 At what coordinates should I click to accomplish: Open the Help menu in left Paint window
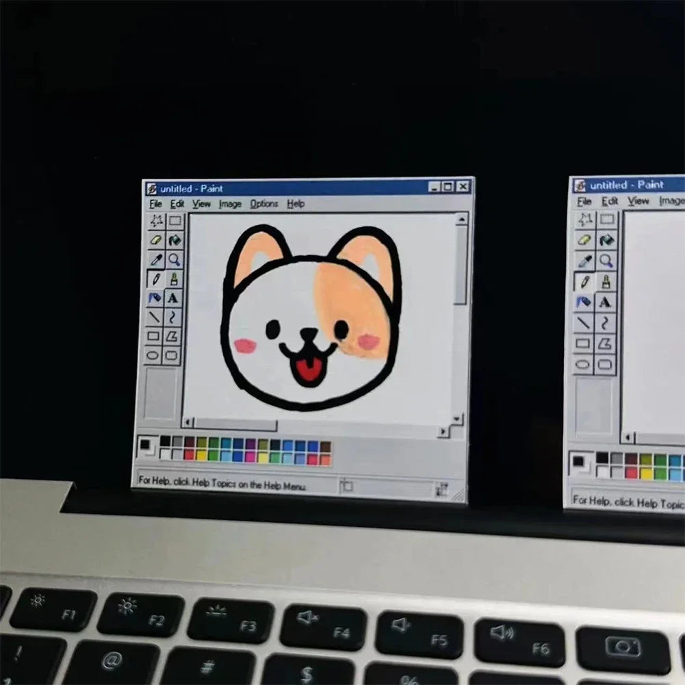[x=296, y=204]
